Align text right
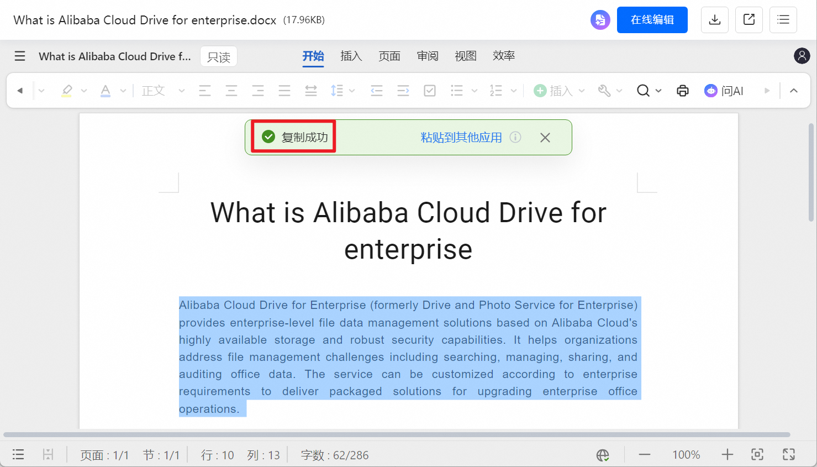Image resolution: width=817 pixels, height=467 pixels. (258, 91)
